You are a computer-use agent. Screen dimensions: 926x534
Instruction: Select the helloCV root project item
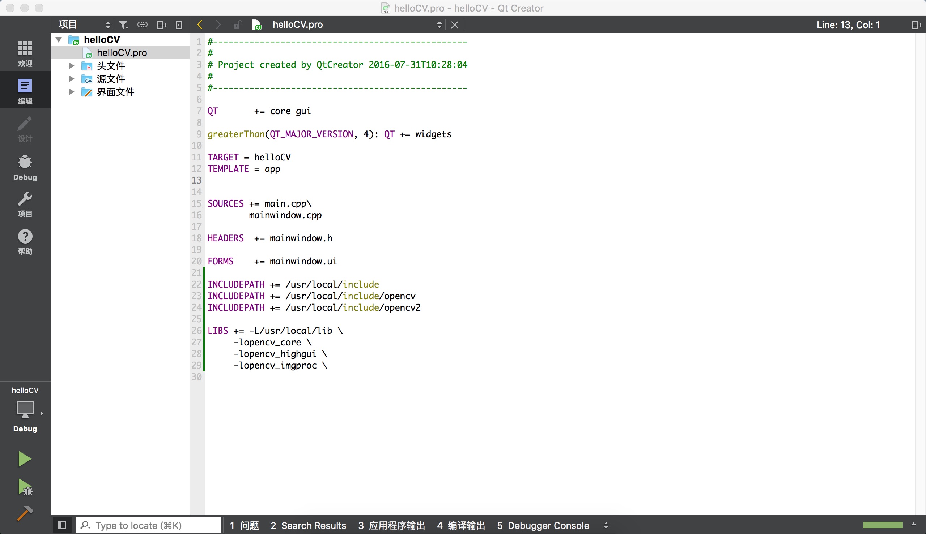102,39
